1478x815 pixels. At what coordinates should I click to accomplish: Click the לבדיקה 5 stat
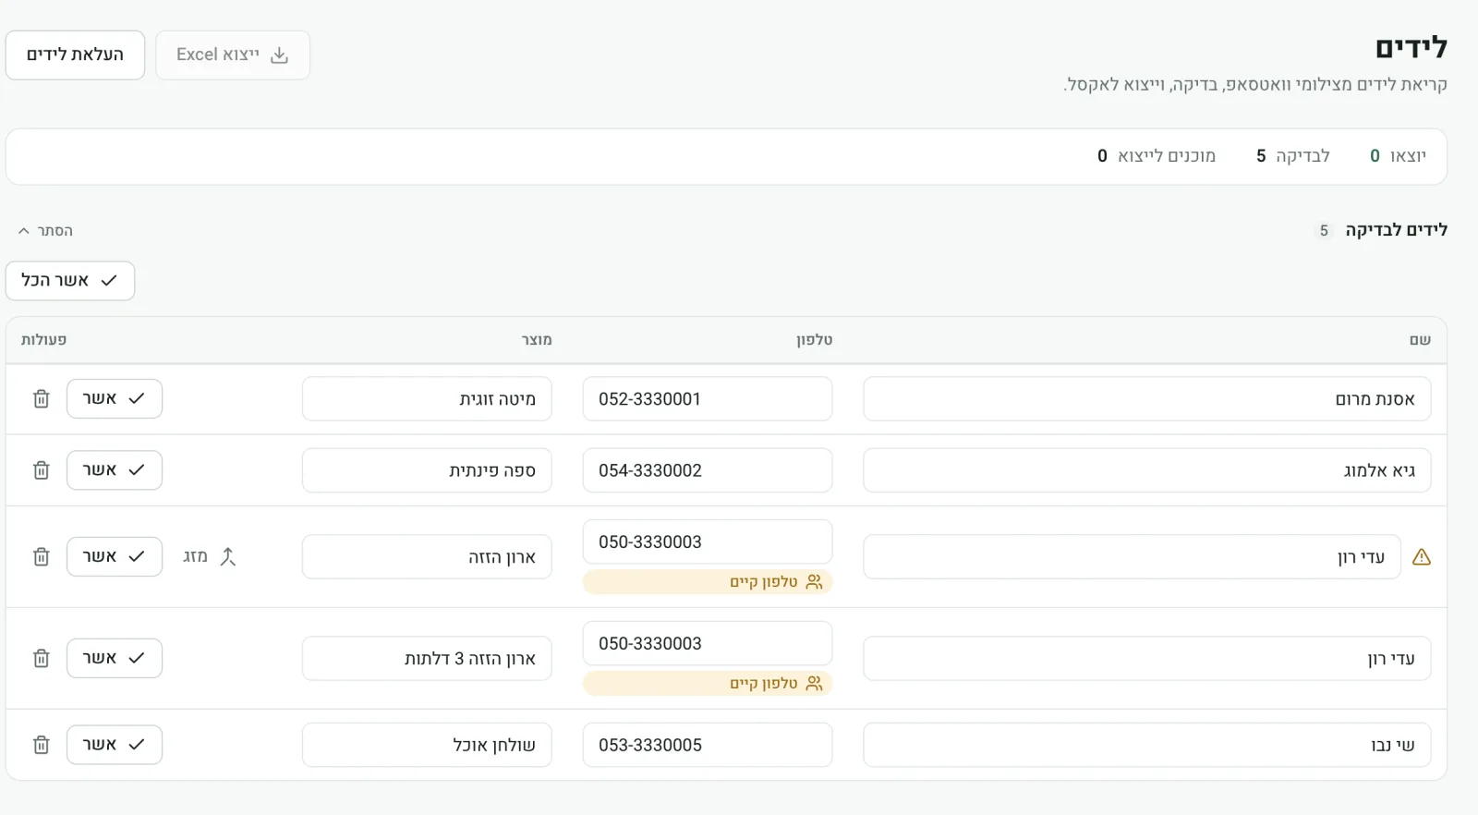tap(1293, 156)
